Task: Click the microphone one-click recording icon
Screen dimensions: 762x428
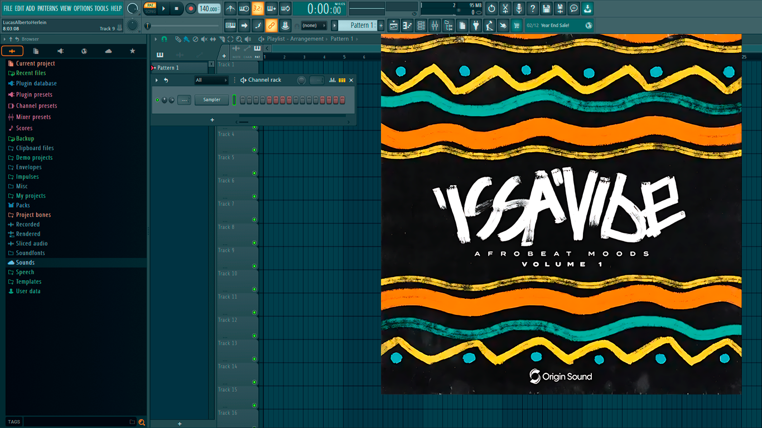Action: (519, 8)
